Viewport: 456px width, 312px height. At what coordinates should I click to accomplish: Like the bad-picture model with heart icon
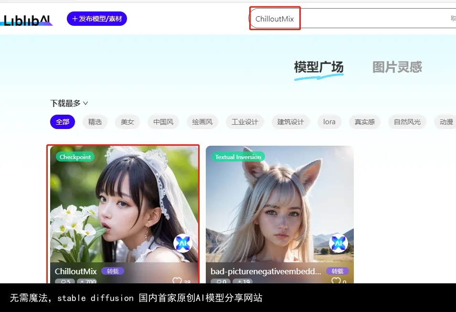(336, 280)
